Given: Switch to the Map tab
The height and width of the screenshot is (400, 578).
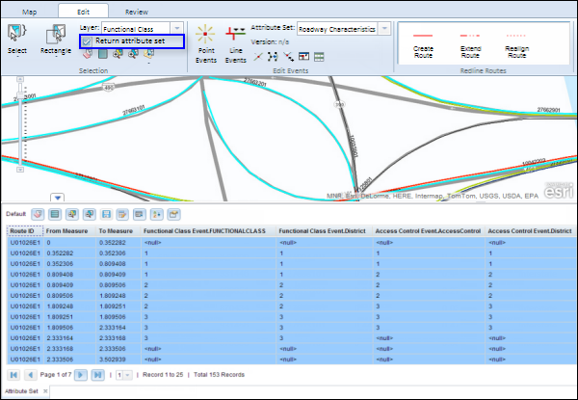Looking at the screenshot, I should coord(29,11).
